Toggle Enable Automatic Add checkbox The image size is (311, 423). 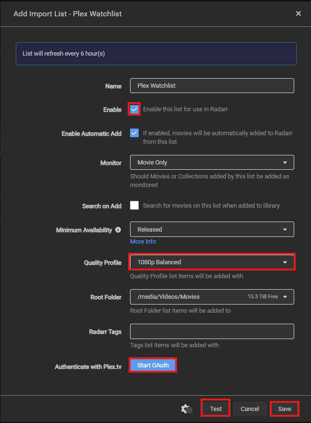click(134, 133)
